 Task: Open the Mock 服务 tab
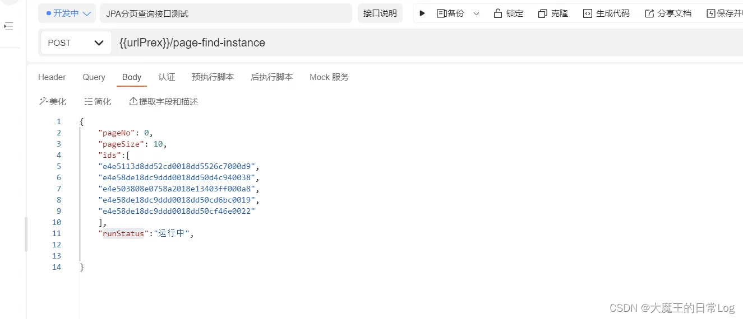[329, 77]
